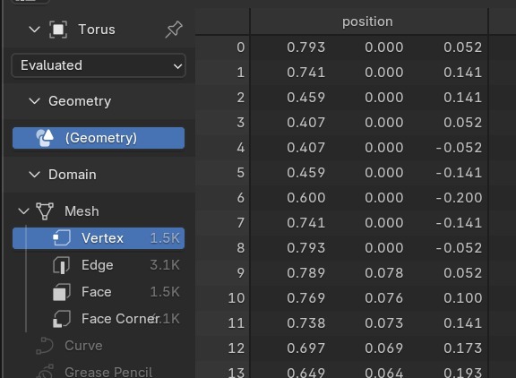
Task: Click the Face domain icon
Action: click(62, 292)
